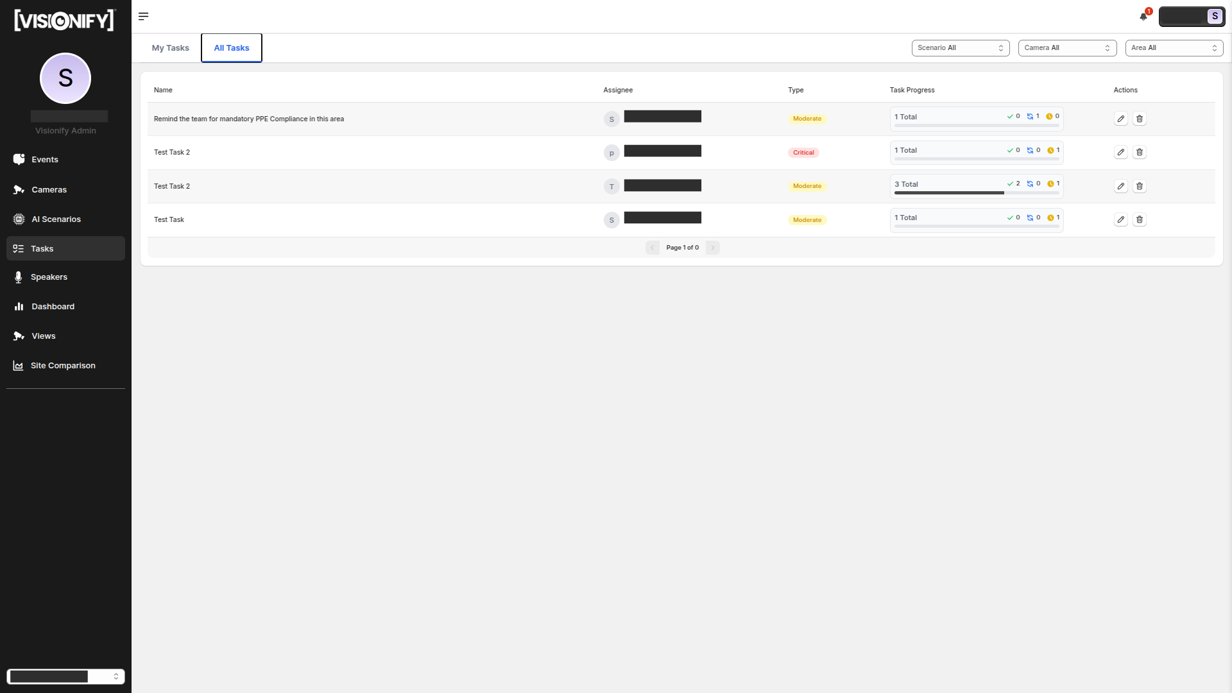The height and width of the screenshot is (693, 1232).
Task: Delete the PPE Compliance reminder task
Action: click(x=1140, y=119)
